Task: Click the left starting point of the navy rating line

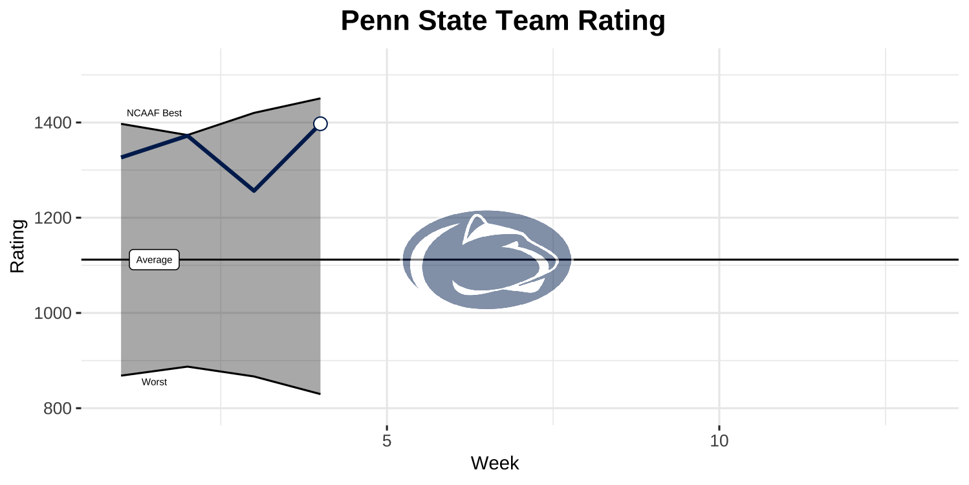Action: [x=122, y=157]
